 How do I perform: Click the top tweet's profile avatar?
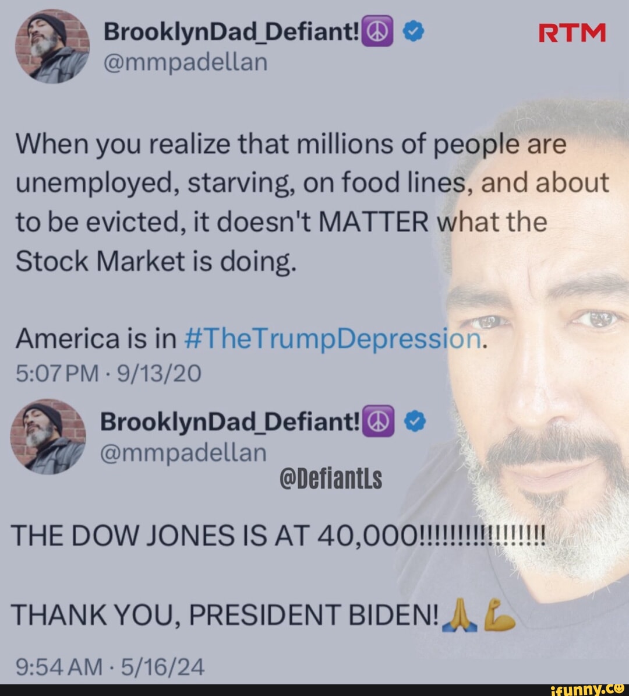coord(52,46)
